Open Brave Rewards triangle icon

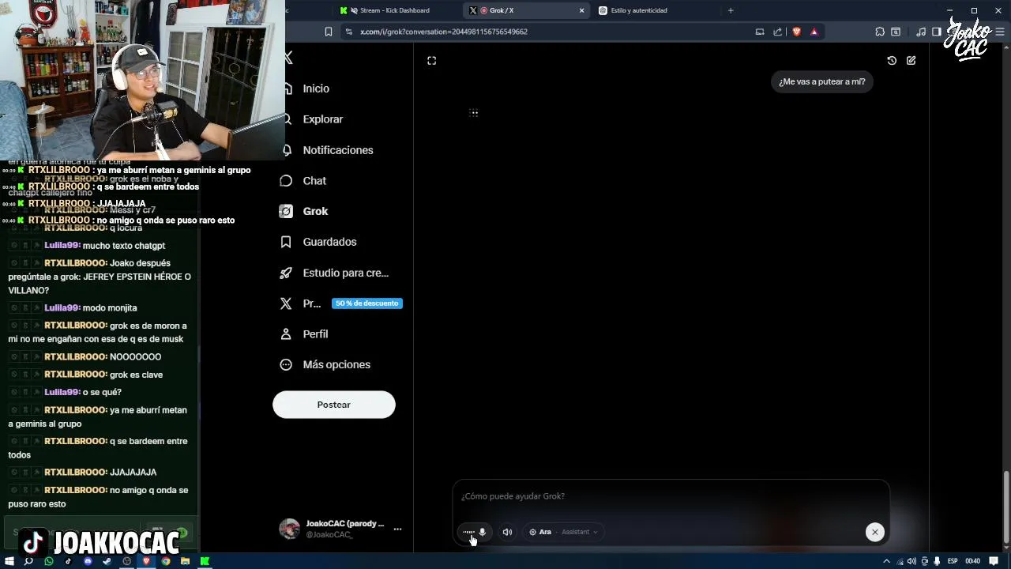click(x=814, y=32)
